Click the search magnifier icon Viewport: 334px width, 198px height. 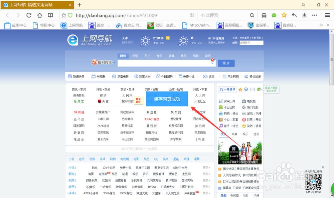(x=252, y=15)
